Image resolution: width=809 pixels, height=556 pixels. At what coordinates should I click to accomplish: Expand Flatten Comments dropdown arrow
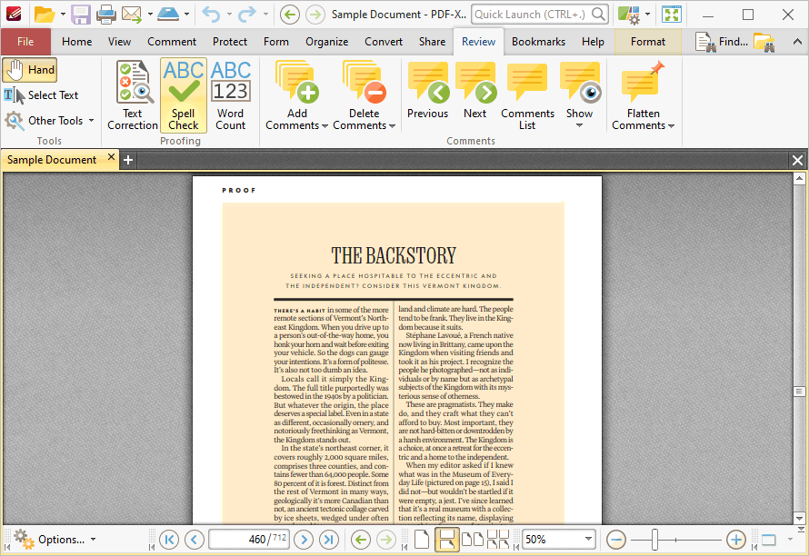point(671,126)
